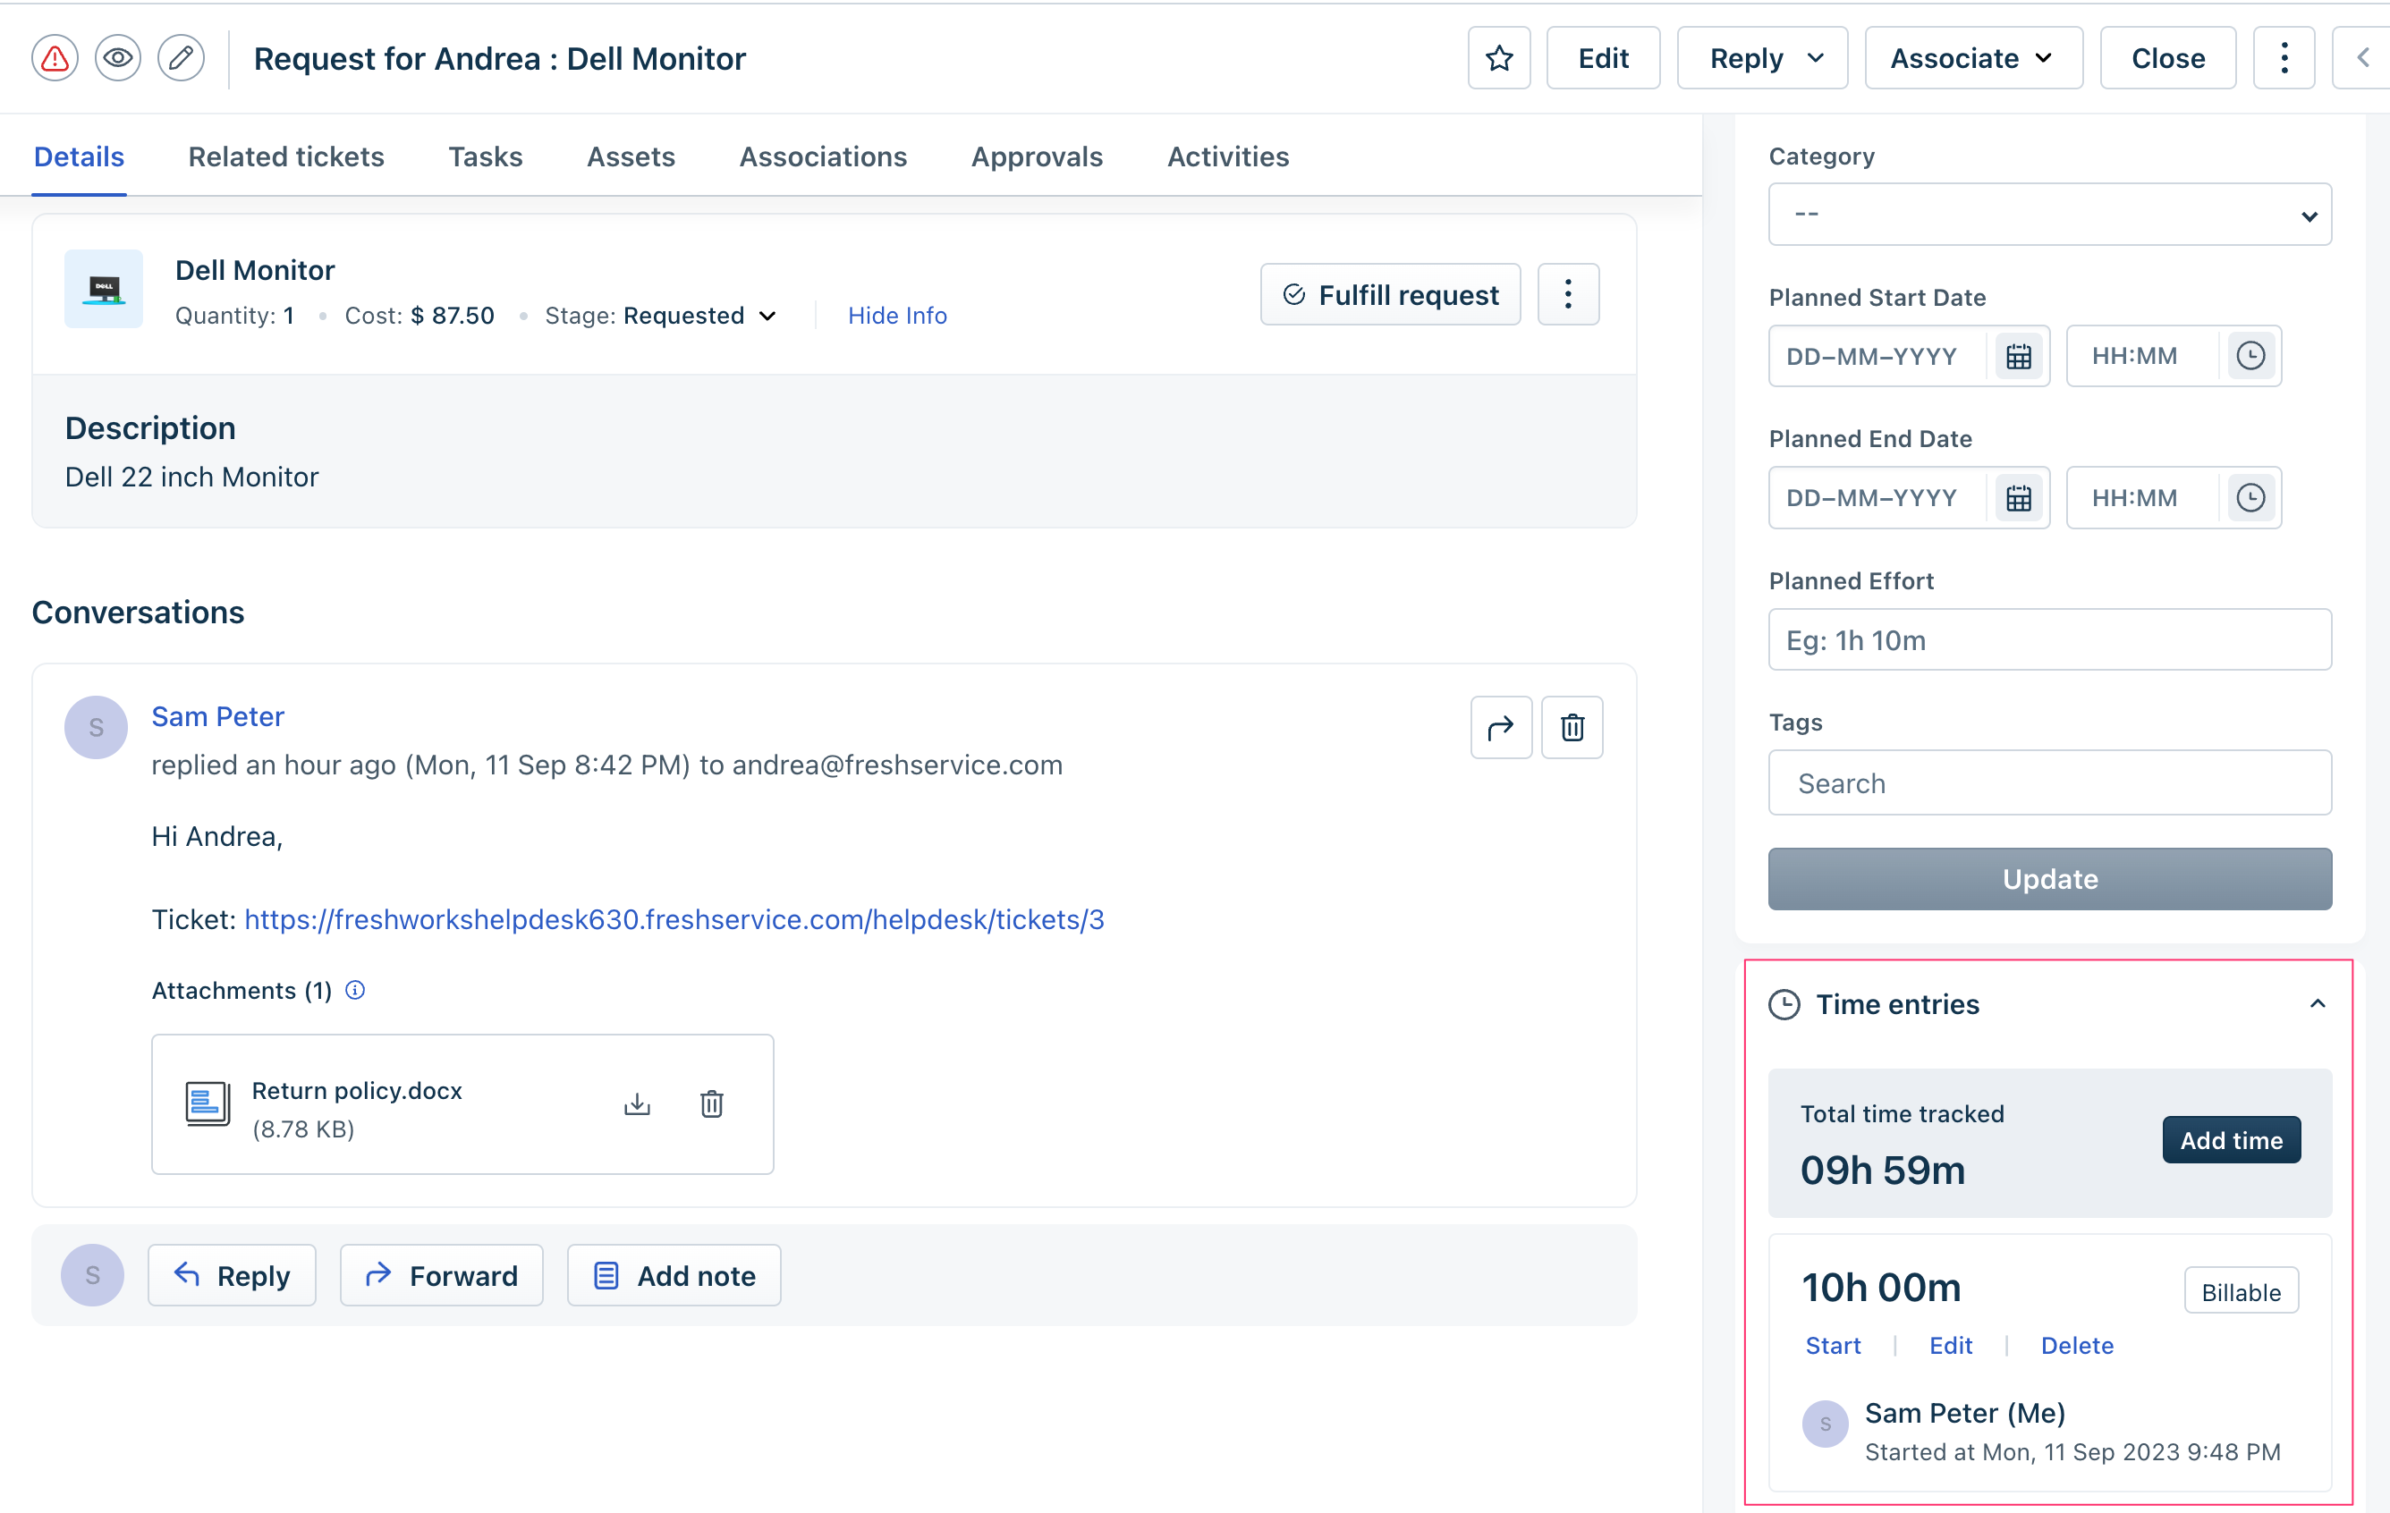2390x1513 pixels.
Task: Click Reply button below conversation
Action: (x=233, y=1276)
